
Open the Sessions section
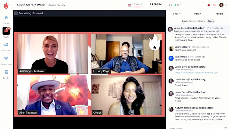[6, 47]
